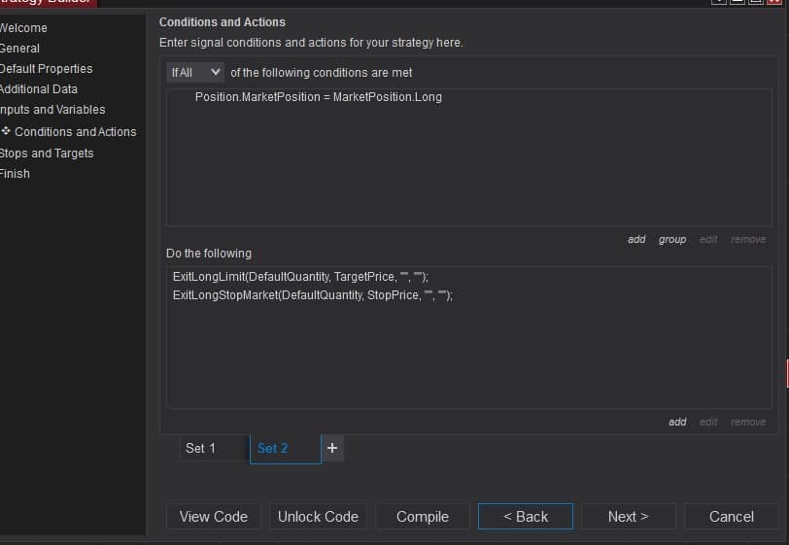Go back with the Back button
This screenshot has height=545, width=789.
(526, 517)
